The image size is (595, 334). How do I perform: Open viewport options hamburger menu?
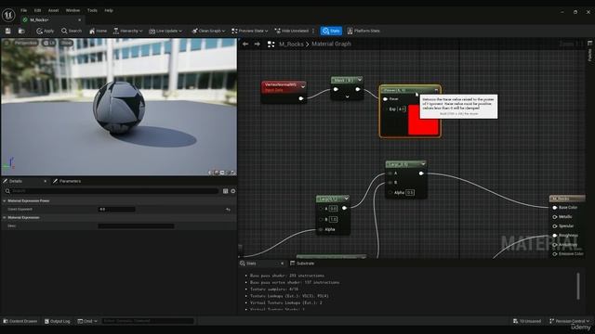(7, 43)
